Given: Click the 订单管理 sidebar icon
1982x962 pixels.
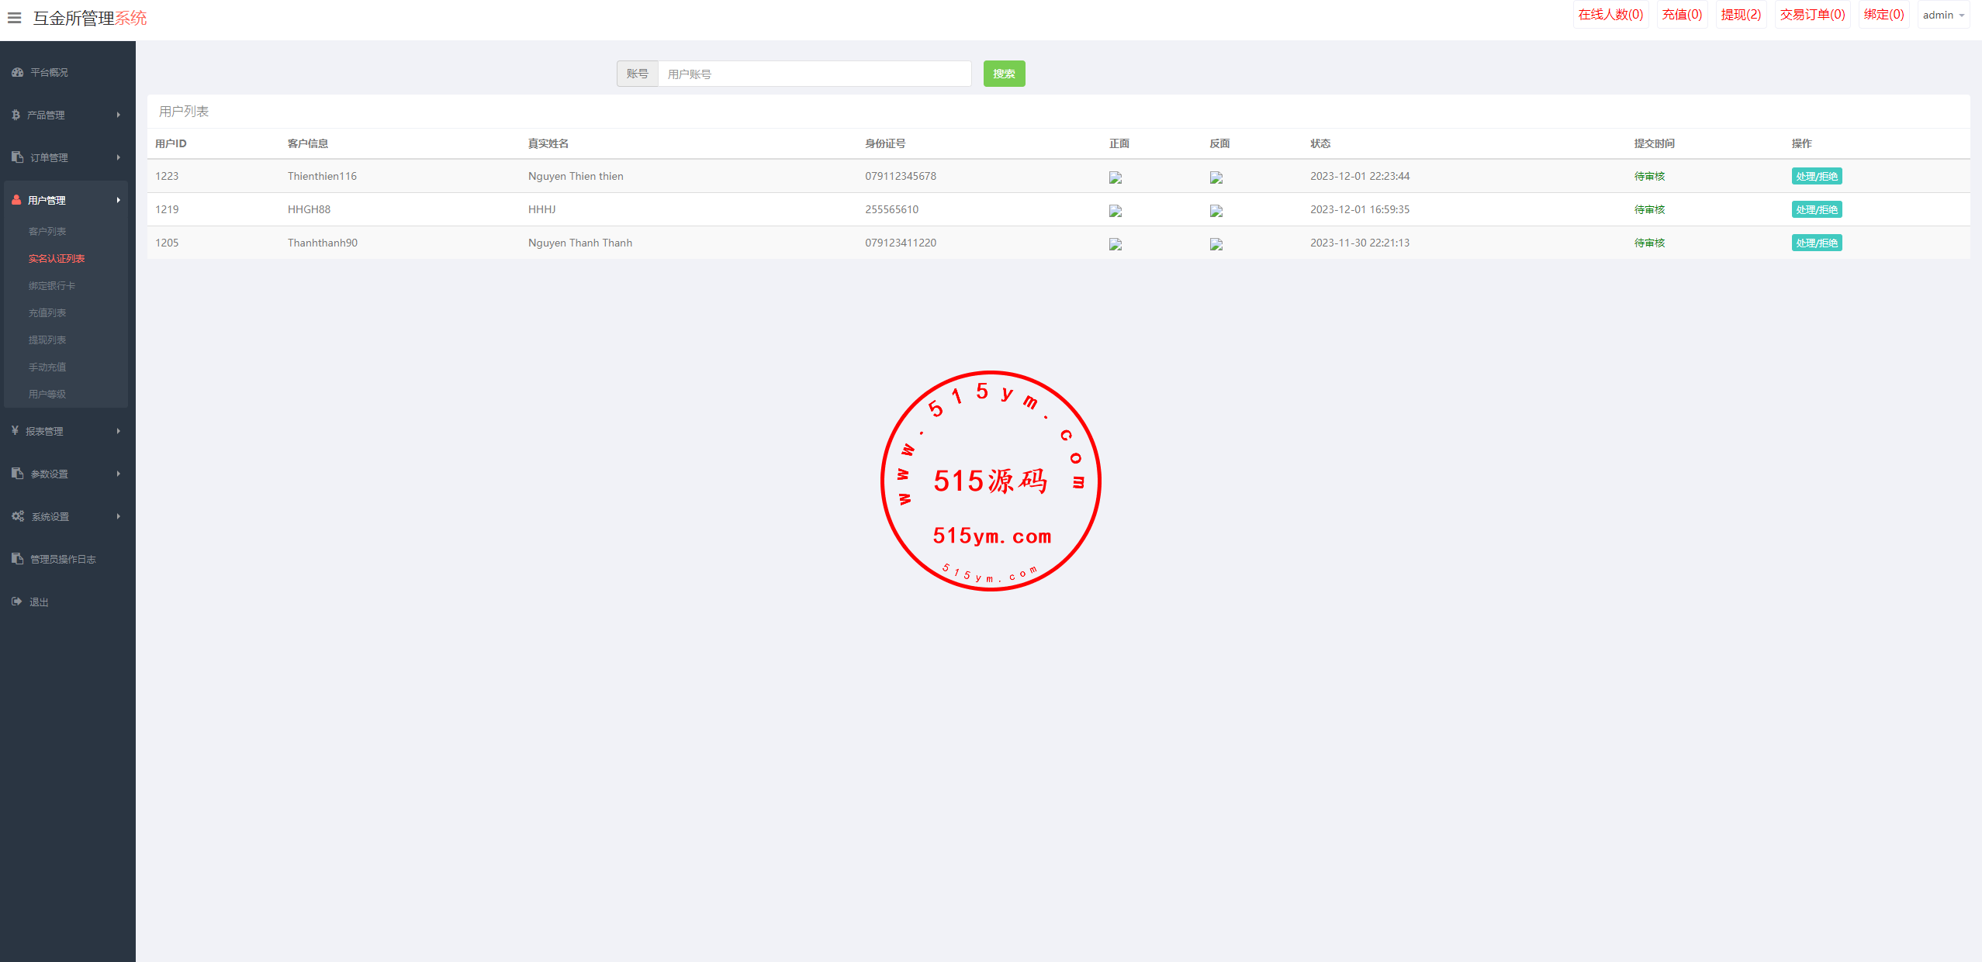Looking at the screenshot, I should 17,157.
